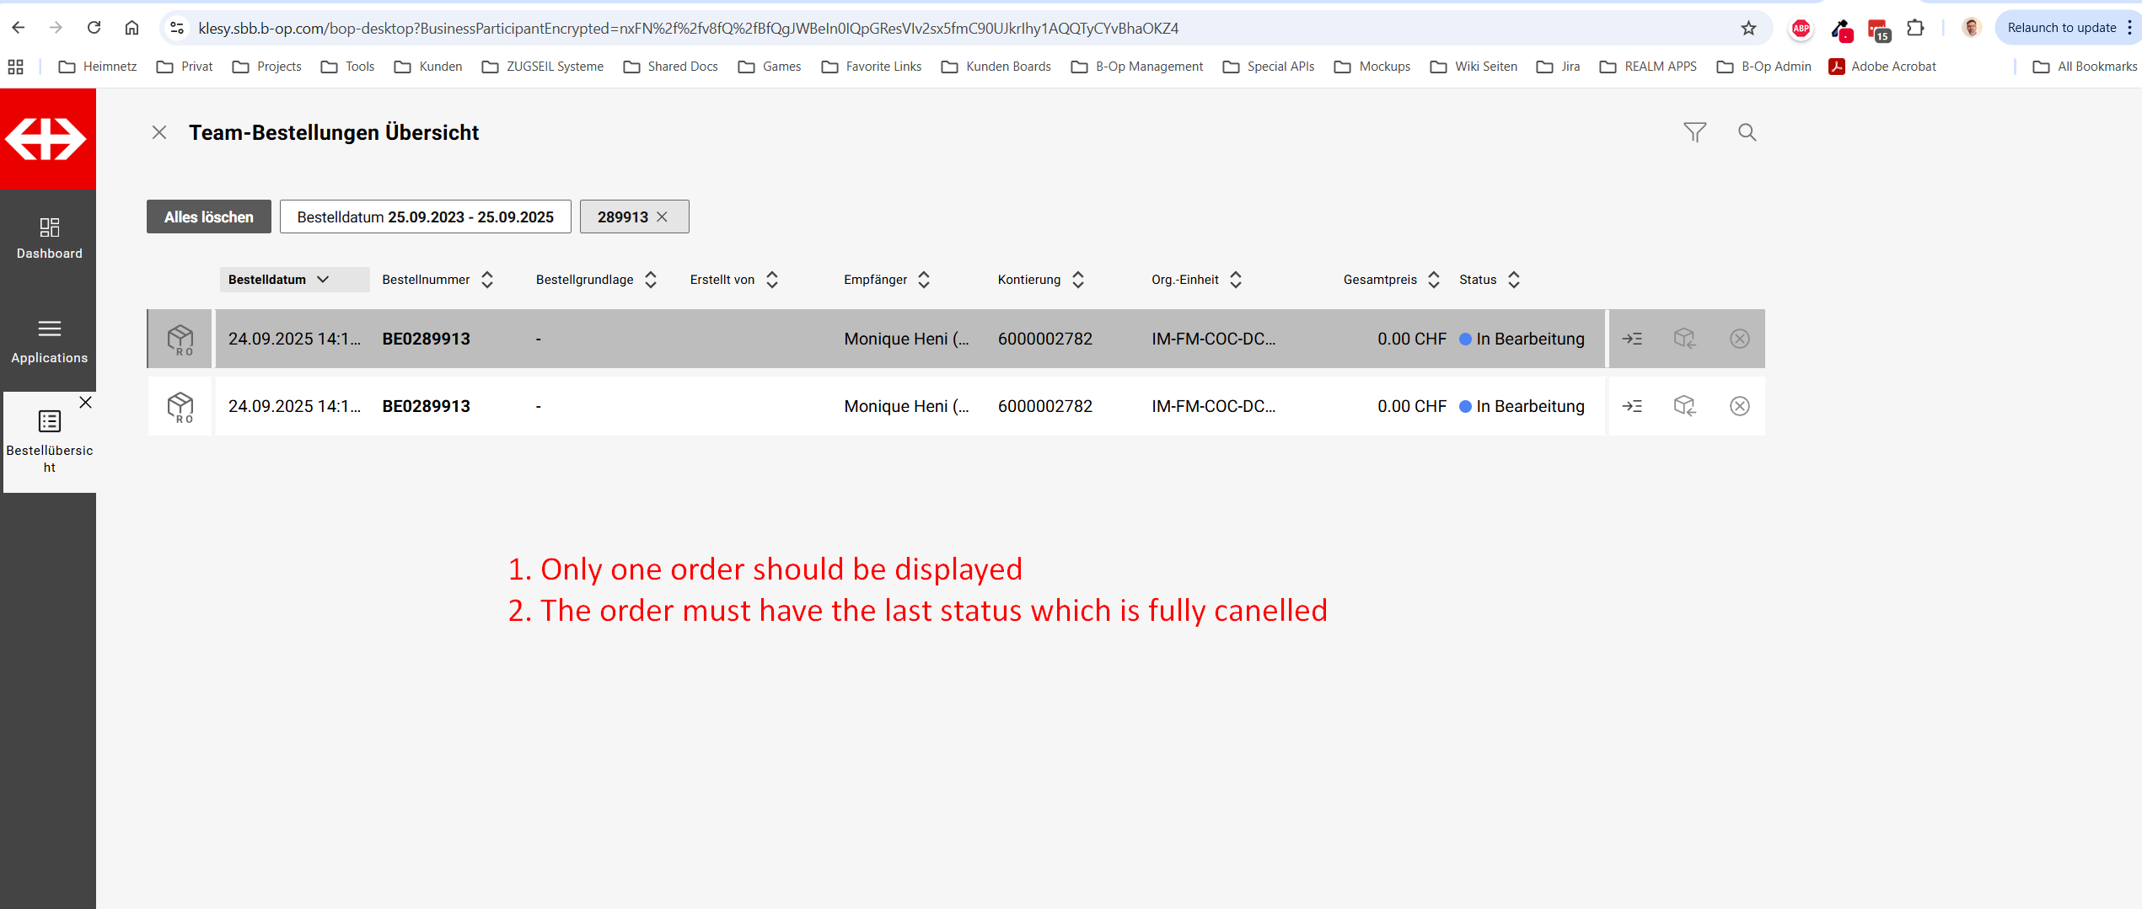Open the filter funnel icon
Image resolution: width=2142 pixels, height=909 pixels.
pyautogui.click(x=1694, y=132)
